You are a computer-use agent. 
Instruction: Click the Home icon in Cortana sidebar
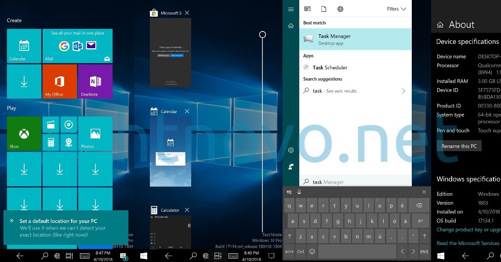290,25
